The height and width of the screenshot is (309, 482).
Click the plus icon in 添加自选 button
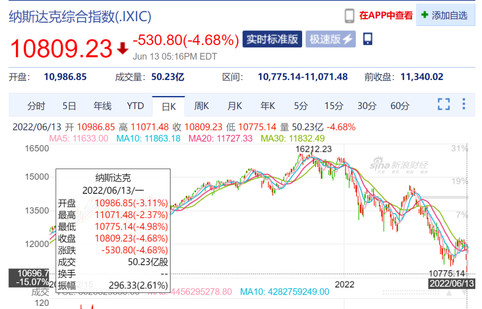pos(424,15)
